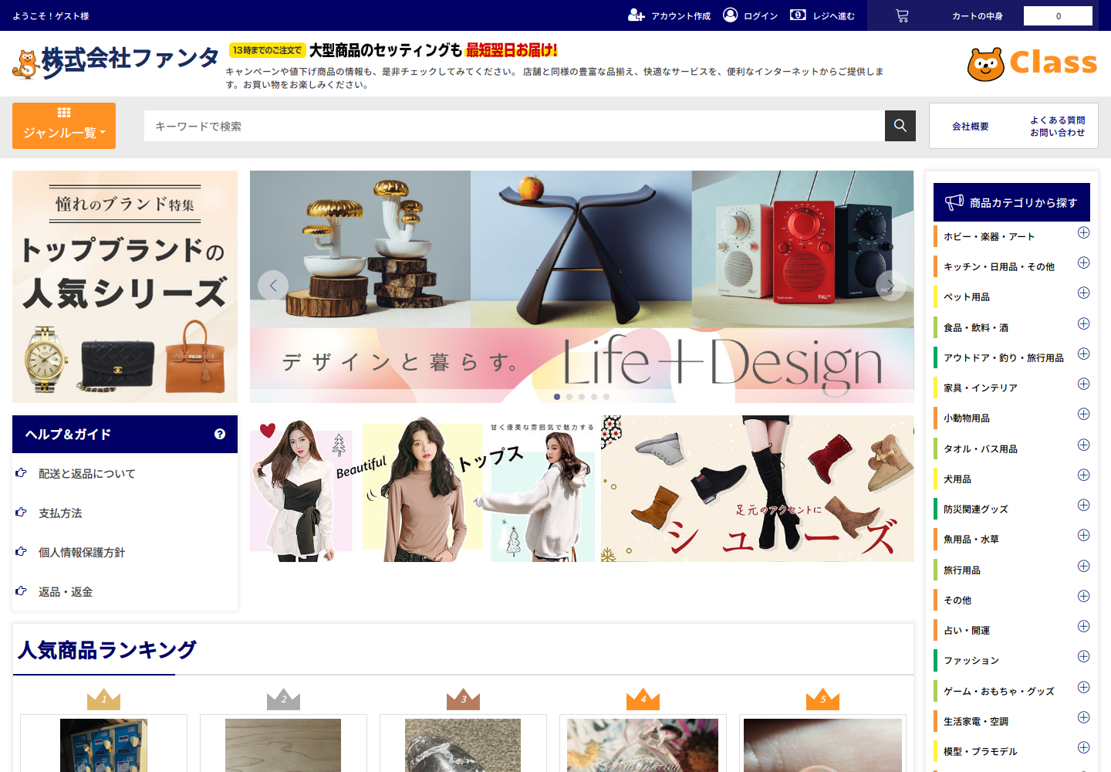The image size is (1111, 772).
Task: Expand ペット用品 category
Action: 1083,293
